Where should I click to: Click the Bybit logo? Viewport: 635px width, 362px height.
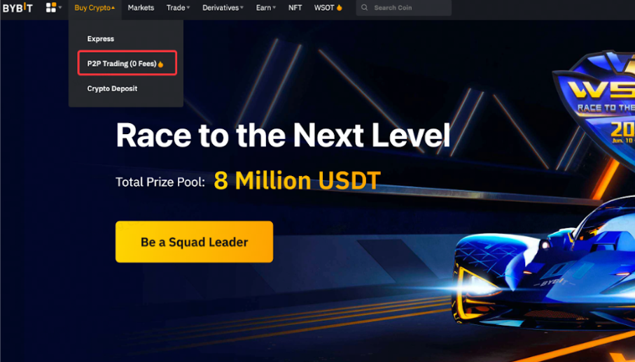pos(18,8)
